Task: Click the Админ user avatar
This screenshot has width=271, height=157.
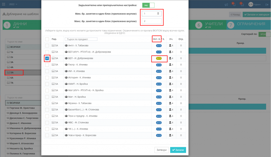Action: (x=251, y=4)
